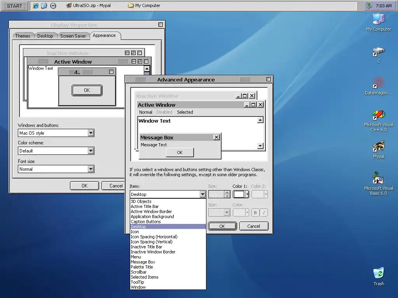Choose Menu from the Item list

168,257
